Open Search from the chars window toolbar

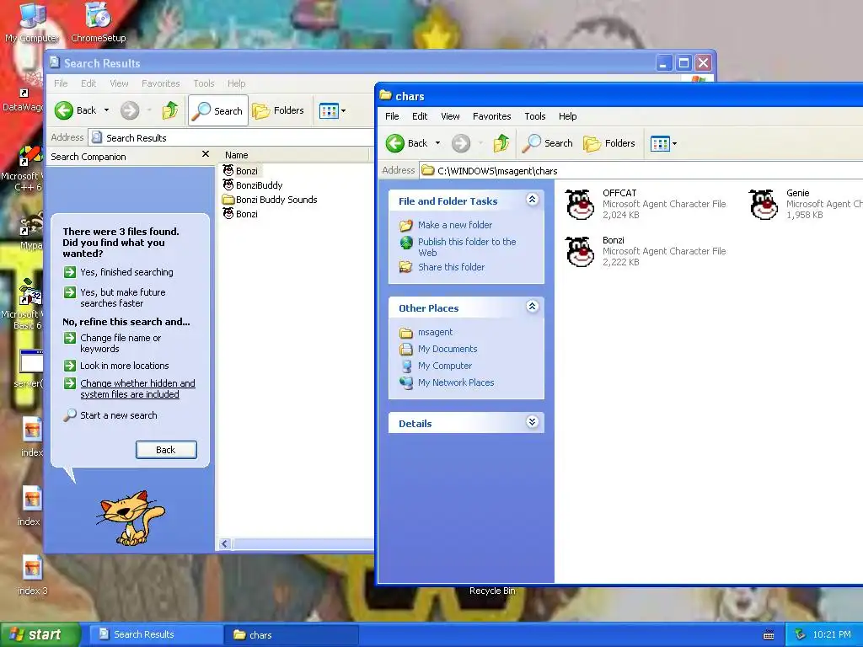pos(548,143)
